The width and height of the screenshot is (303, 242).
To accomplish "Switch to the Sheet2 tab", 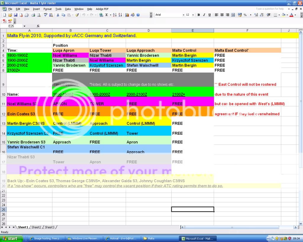I will coord(36,227).
